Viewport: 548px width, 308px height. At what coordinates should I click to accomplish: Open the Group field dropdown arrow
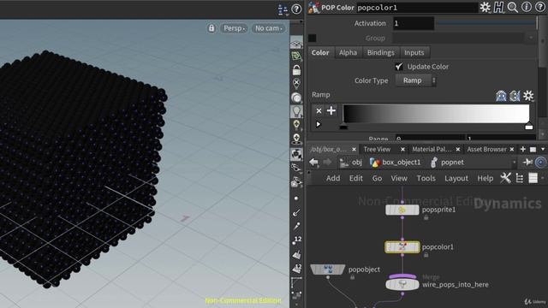click(x=531, y=38)
